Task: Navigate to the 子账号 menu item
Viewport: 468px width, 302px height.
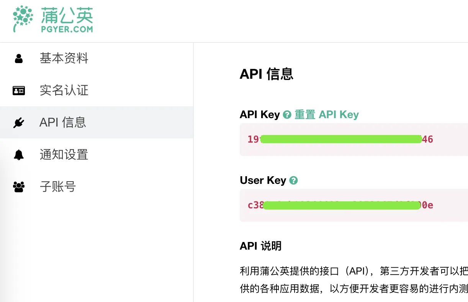Action: pos(58,187)
